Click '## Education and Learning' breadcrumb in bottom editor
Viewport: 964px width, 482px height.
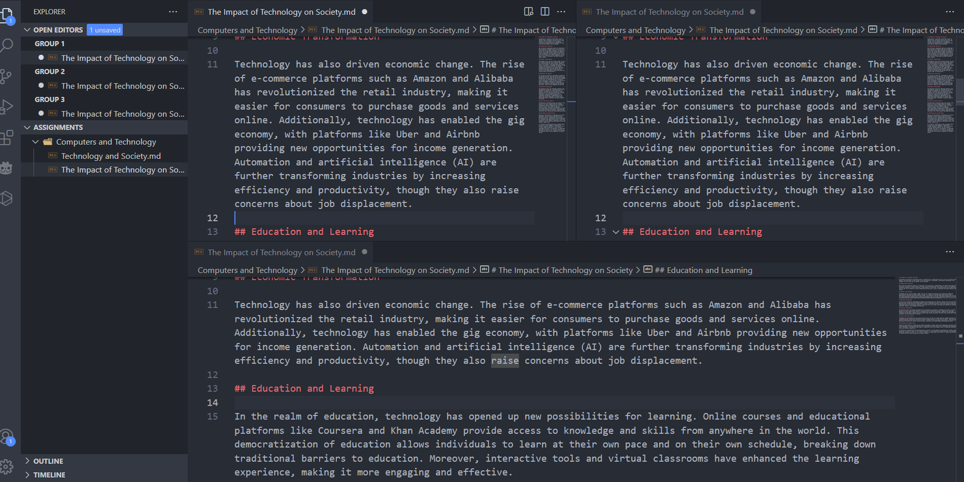pyautogui.click(x=703, y=270)
